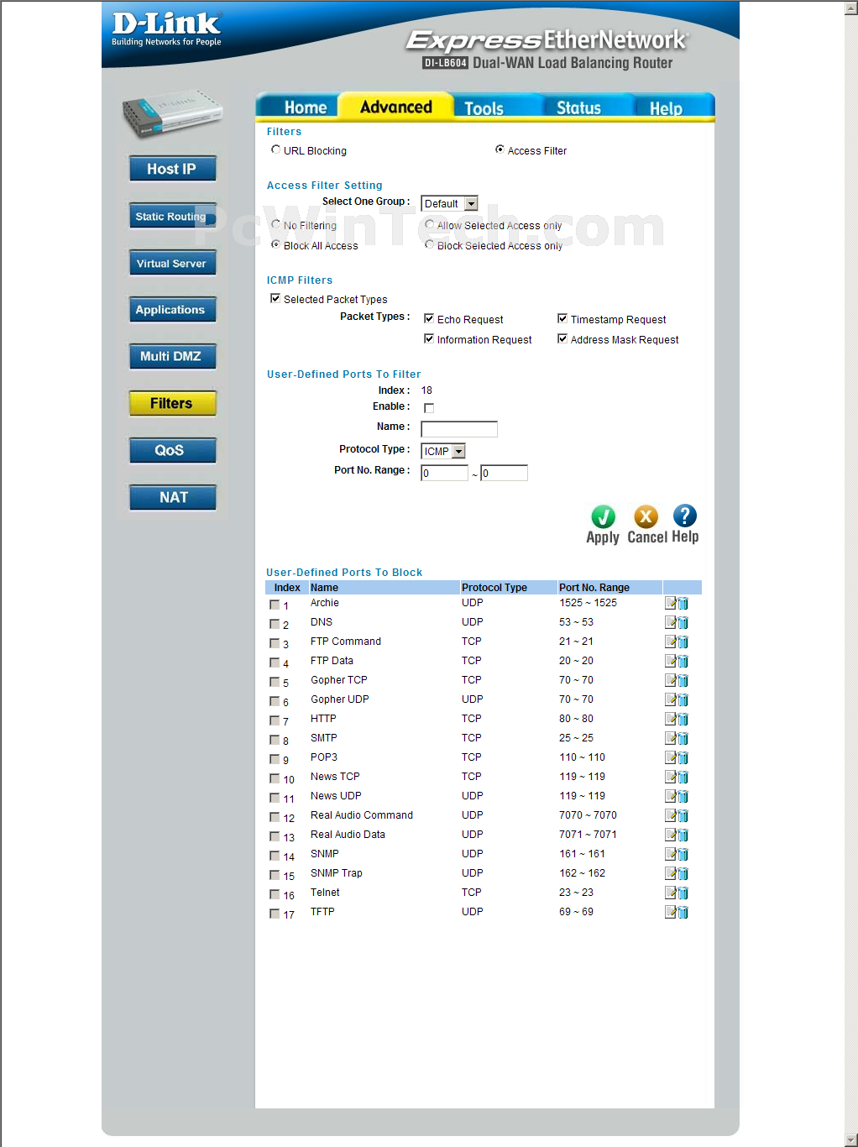Open the Protocol Type dropdown

pyautogui.click(x=443, y=451)
